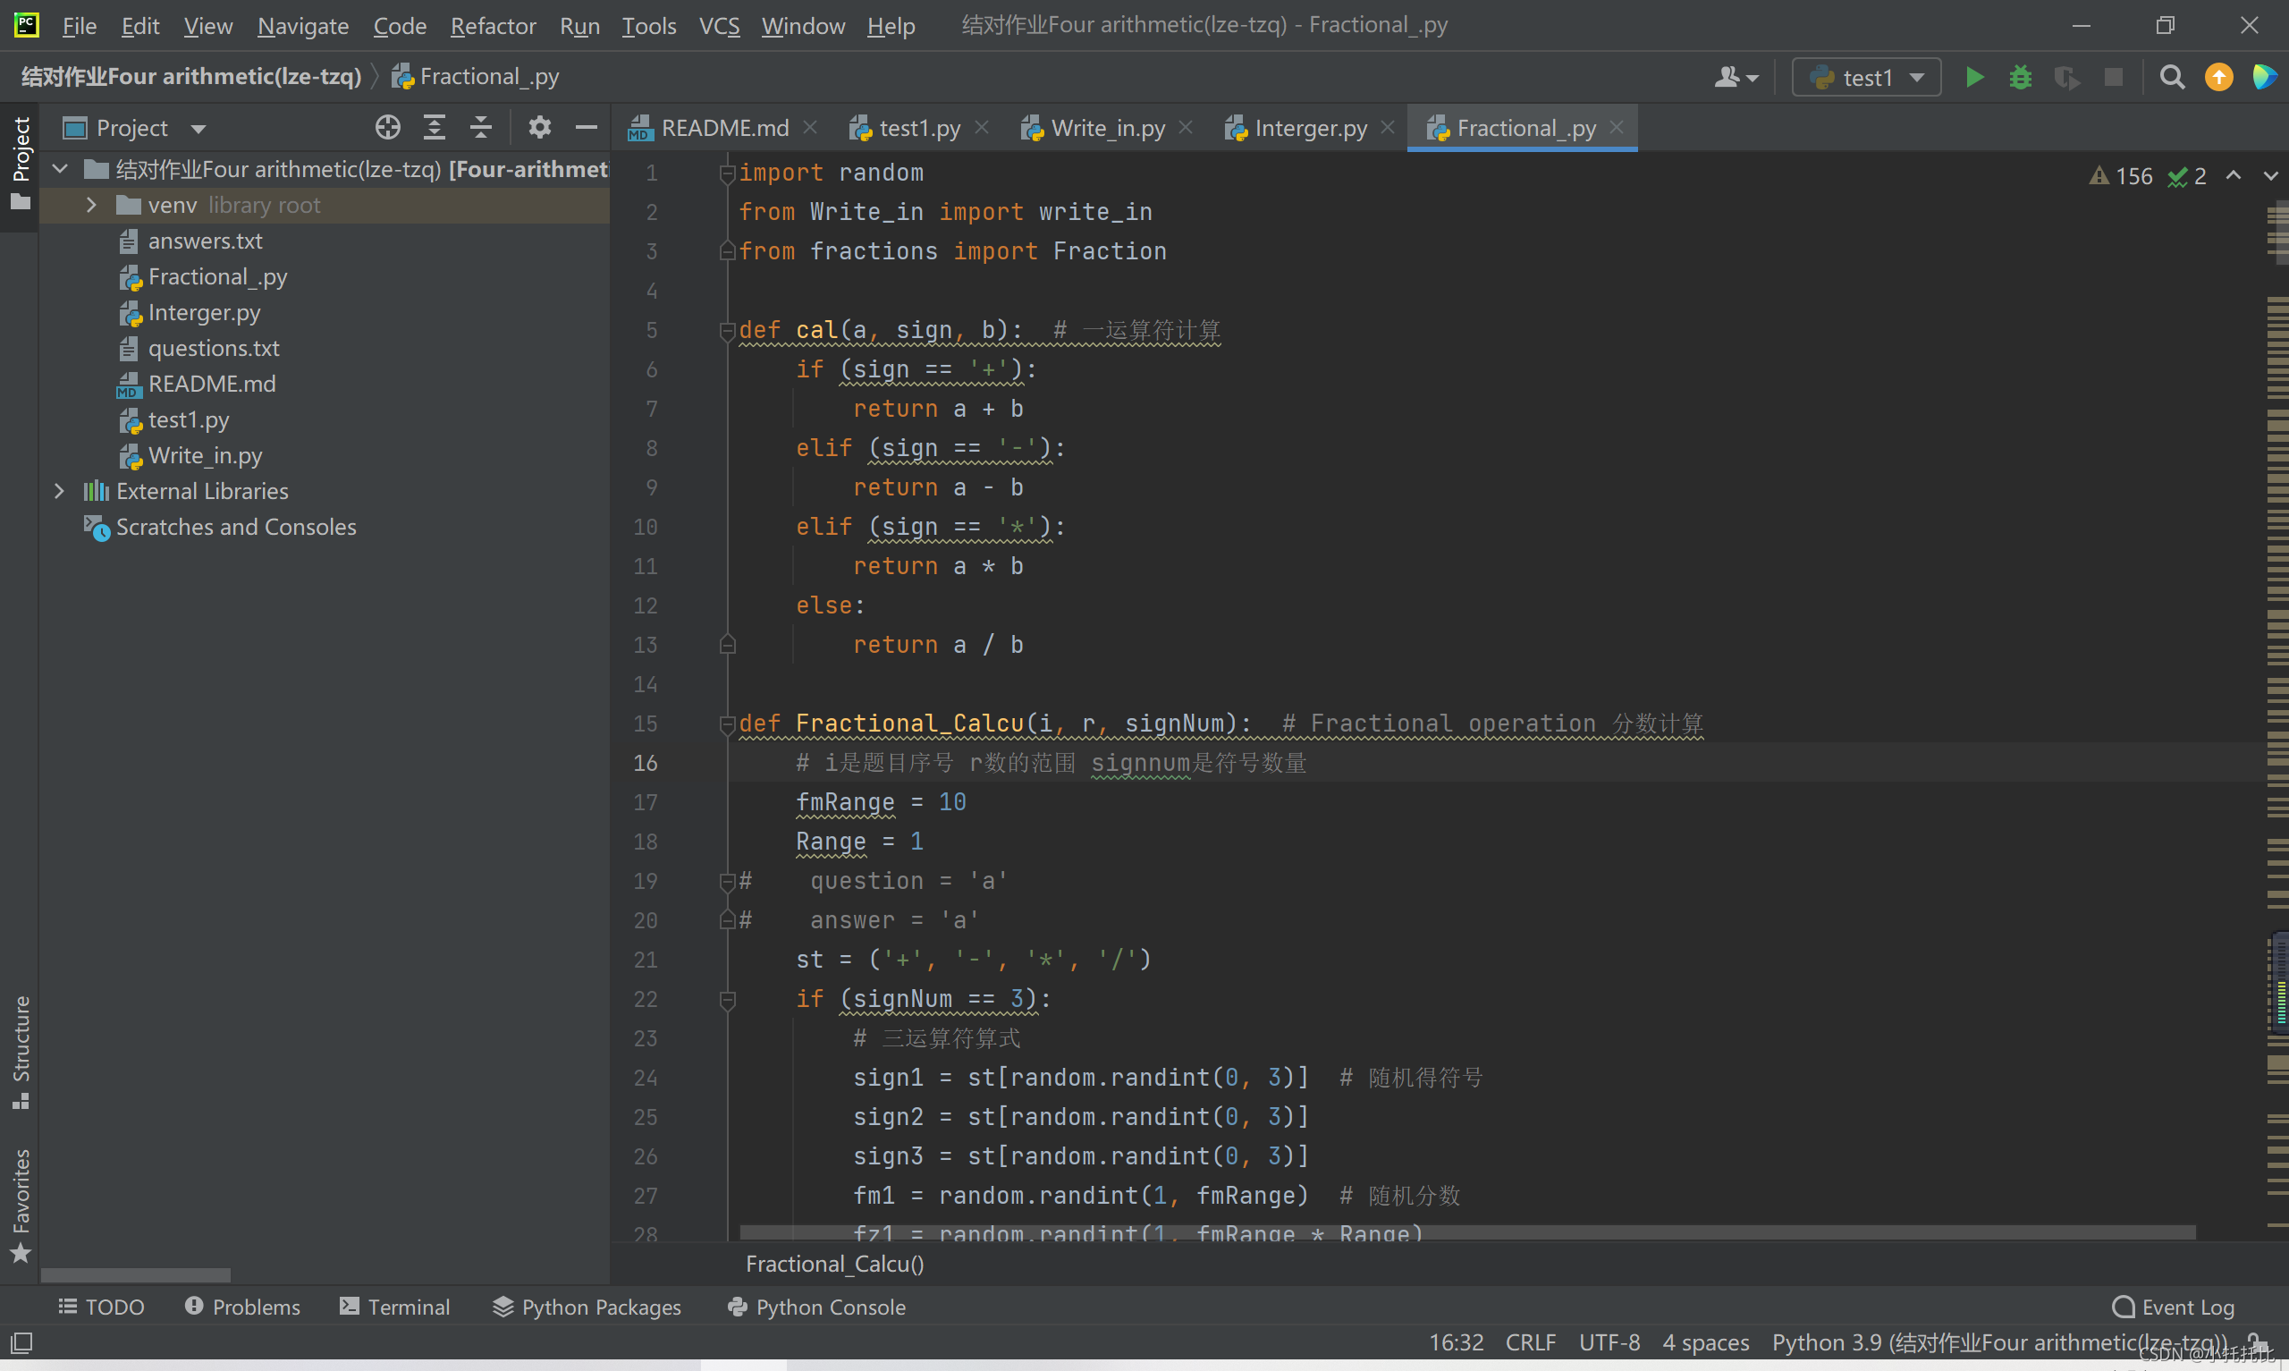Click the UTF-8 encoding widget
The width and height of the screenshot is (2289, 1371).
[x=1609, y=1341]
